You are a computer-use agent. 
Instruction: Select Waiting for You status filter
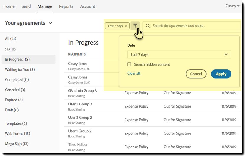(20, 69)
